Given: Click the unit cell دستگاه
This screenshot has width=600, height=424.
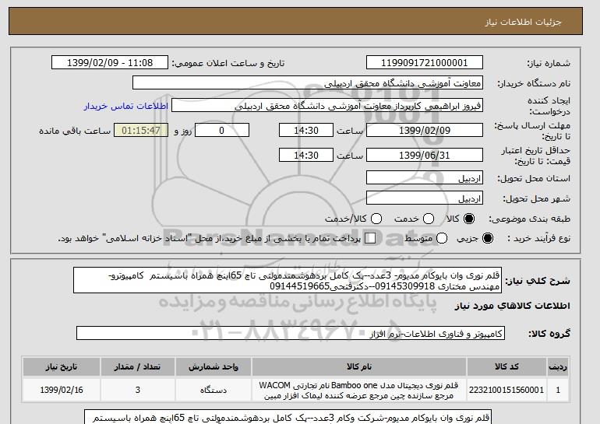Looking at the screenshot, I should pyautogui.click(x=214, y=390).
